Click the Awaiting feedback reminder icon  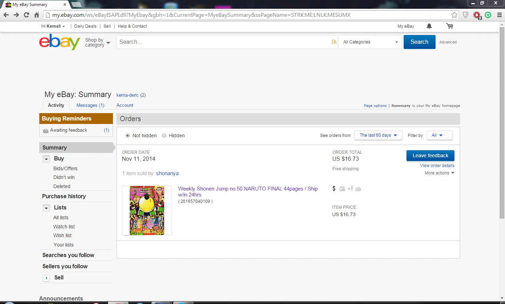[46, 130]
